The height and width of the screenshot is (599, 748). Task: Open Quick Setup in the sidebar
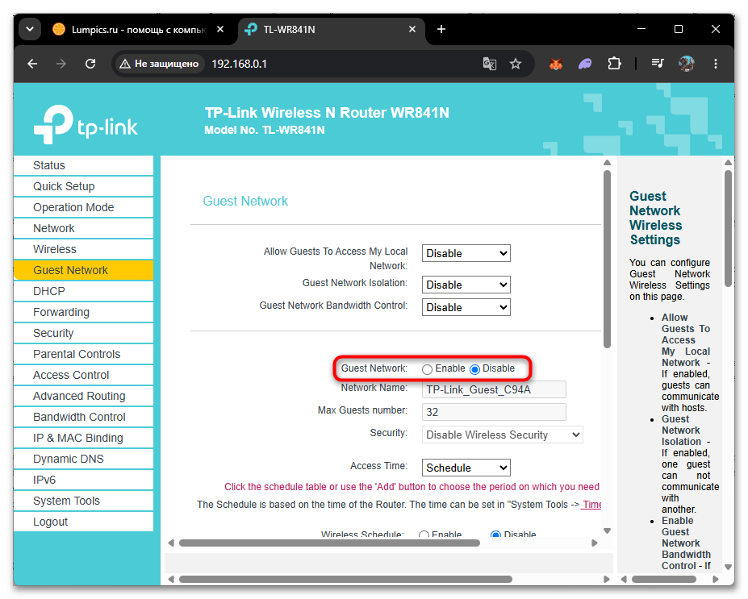tap(83, 186)
